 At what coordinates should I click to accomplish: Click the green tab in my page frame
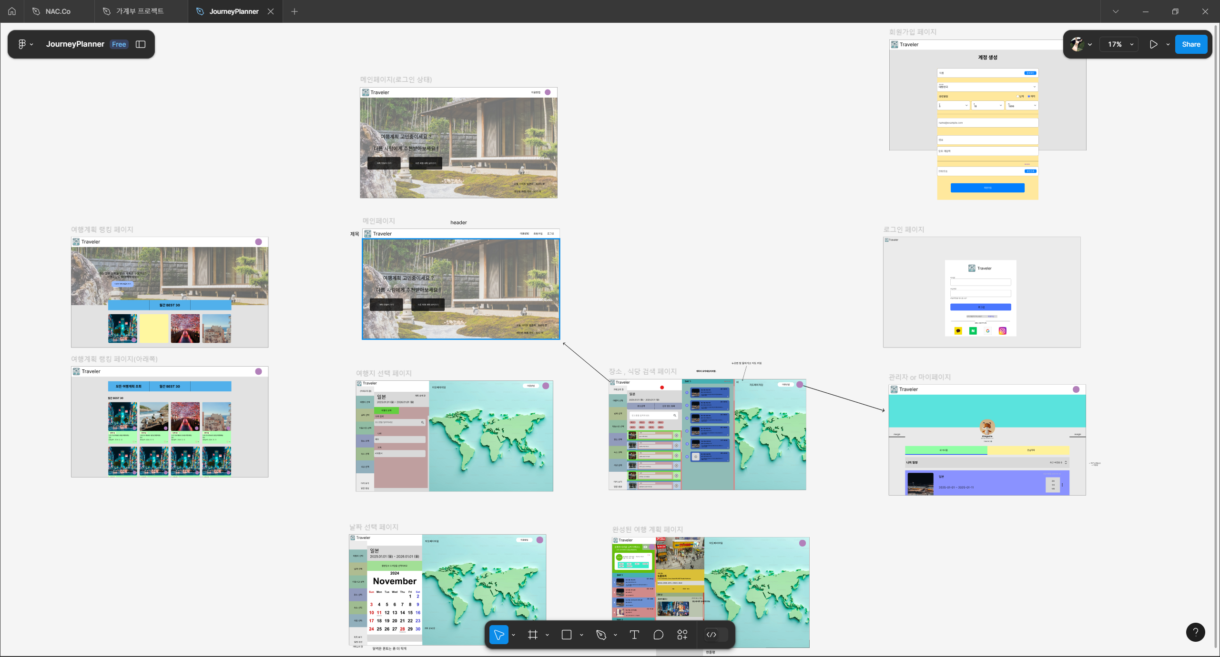(946, 450)
